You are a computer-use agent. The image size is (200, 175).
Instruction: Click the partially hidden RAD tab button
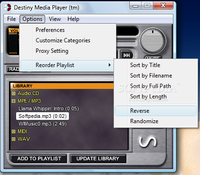pos(13,69)
